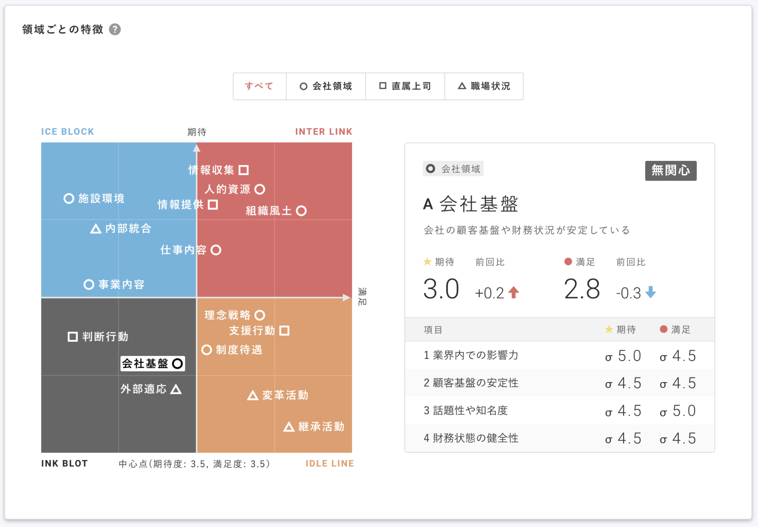Click the 外部適応 chart label
The width and height of the screenshot is (758, 527).
(x=144, y=389)
